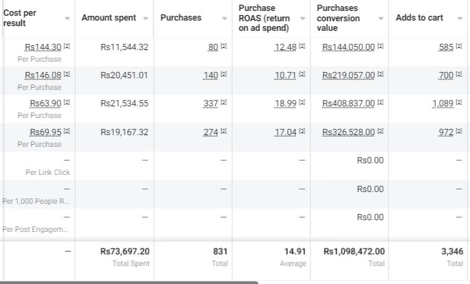
Task: Click the info icon beside 12.48 ROAS
Action: (x=302, y=47)
